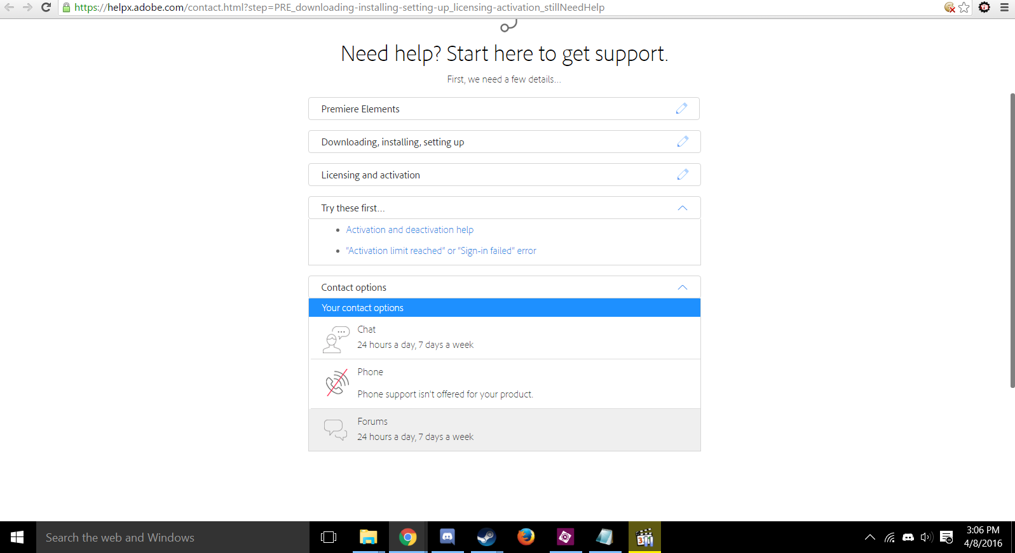The image size is (1015, 553).
Task: Click the edit pencil for Premiere Elements
Action: pos(681,109)
